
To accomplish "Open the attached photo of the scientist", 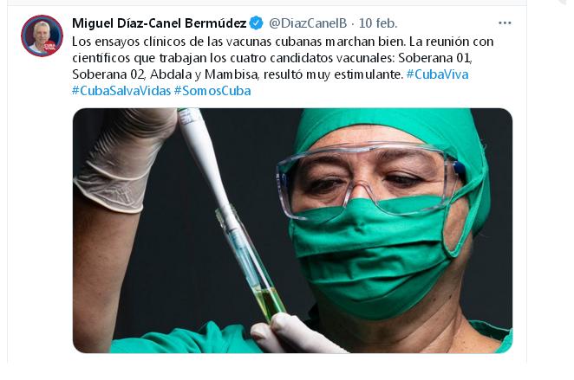I will [292, 230].
